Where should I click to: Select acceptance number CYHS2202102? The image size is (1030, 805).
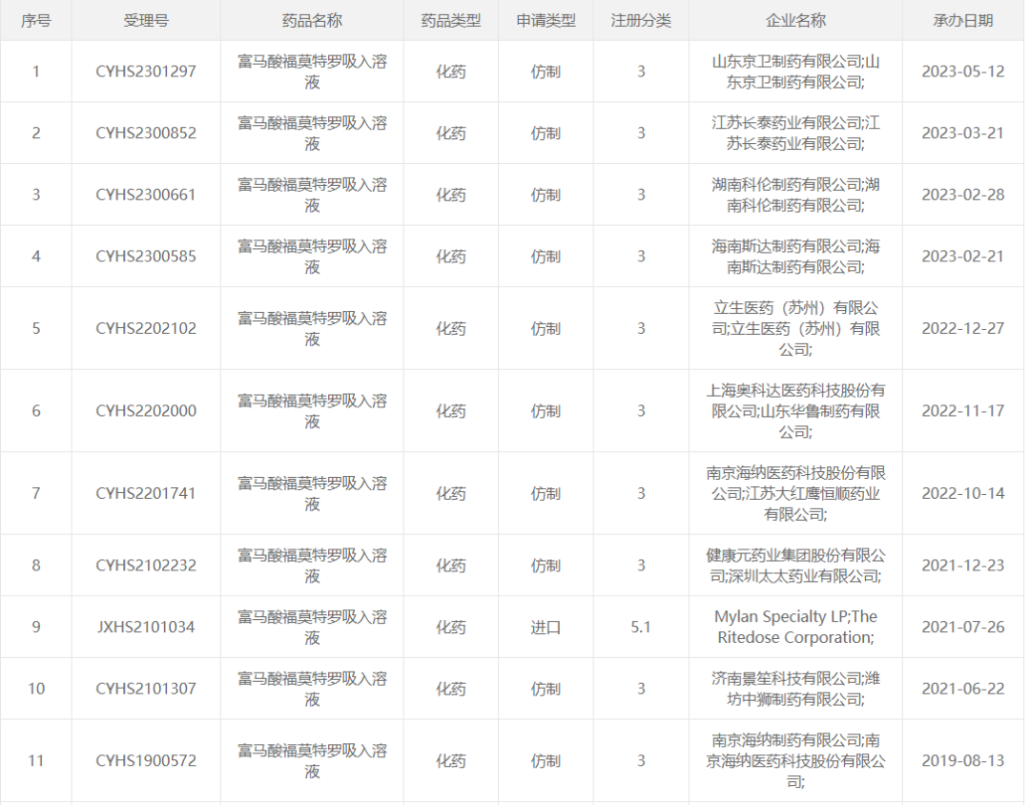click(x=146, y=328)
